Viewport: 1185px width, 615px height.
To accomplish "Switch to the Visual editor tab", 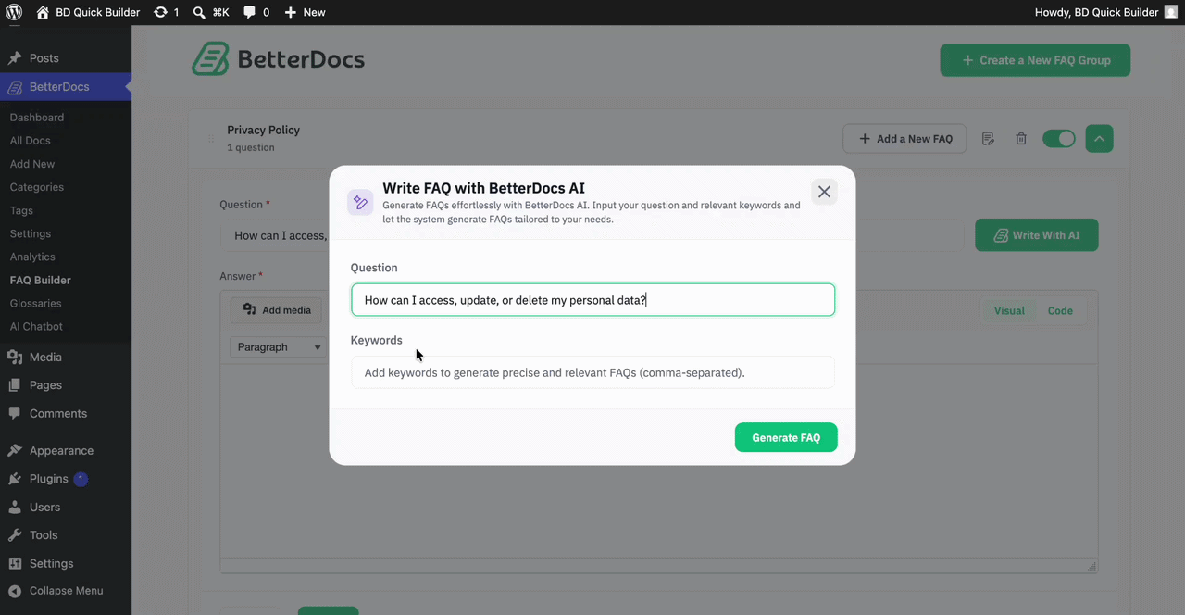I will 1009,311.
